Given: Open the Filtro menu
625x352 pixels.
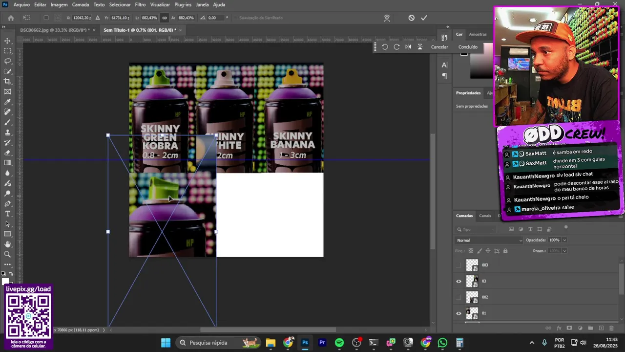Looking at the screenshot, I should click(140, 4).
